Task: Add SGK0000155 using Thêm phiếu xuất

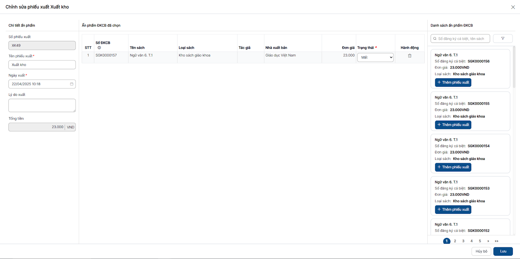Action: click(453, 125)
